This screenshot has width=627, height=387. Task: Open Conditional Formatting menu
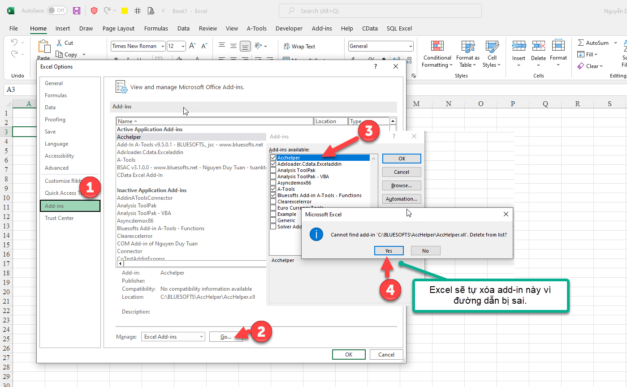tap(437, 54)
